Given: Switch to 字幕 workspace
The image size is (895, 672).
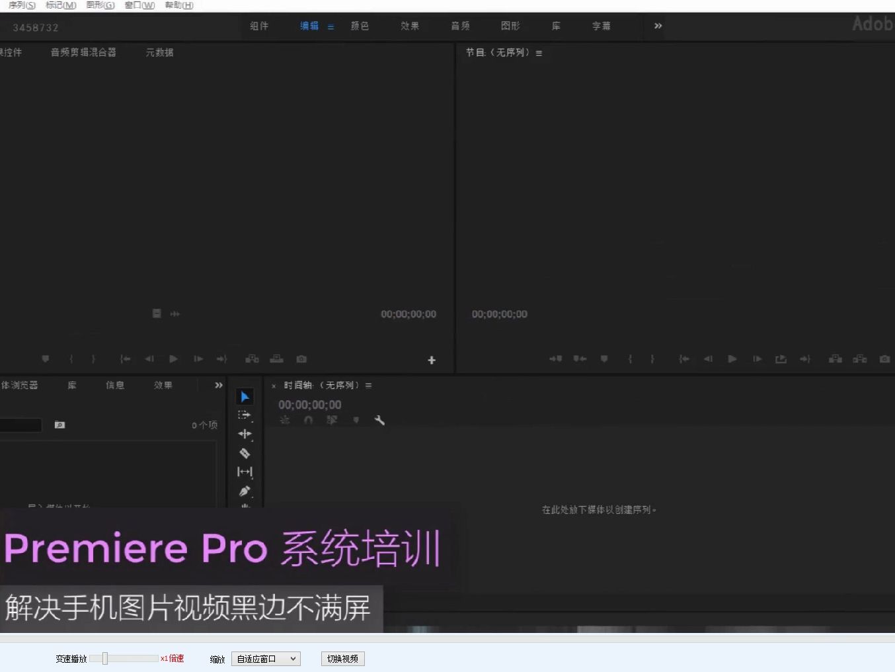Looking at the screenshot, I should pos(602,26).
